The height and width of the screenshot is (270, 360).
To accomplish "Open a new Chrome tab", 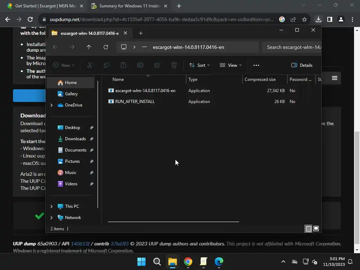I will tap(179, 6).
